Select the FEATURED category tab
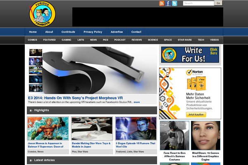This screenshot has height=165, width=248. pyautogui.click(x=49, y=40)
